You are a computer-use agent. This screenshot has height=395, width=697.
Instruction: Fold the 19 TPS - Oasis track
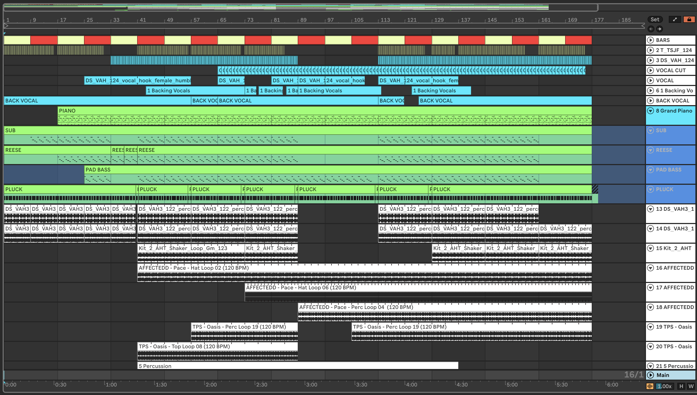[x=650, y=327]
